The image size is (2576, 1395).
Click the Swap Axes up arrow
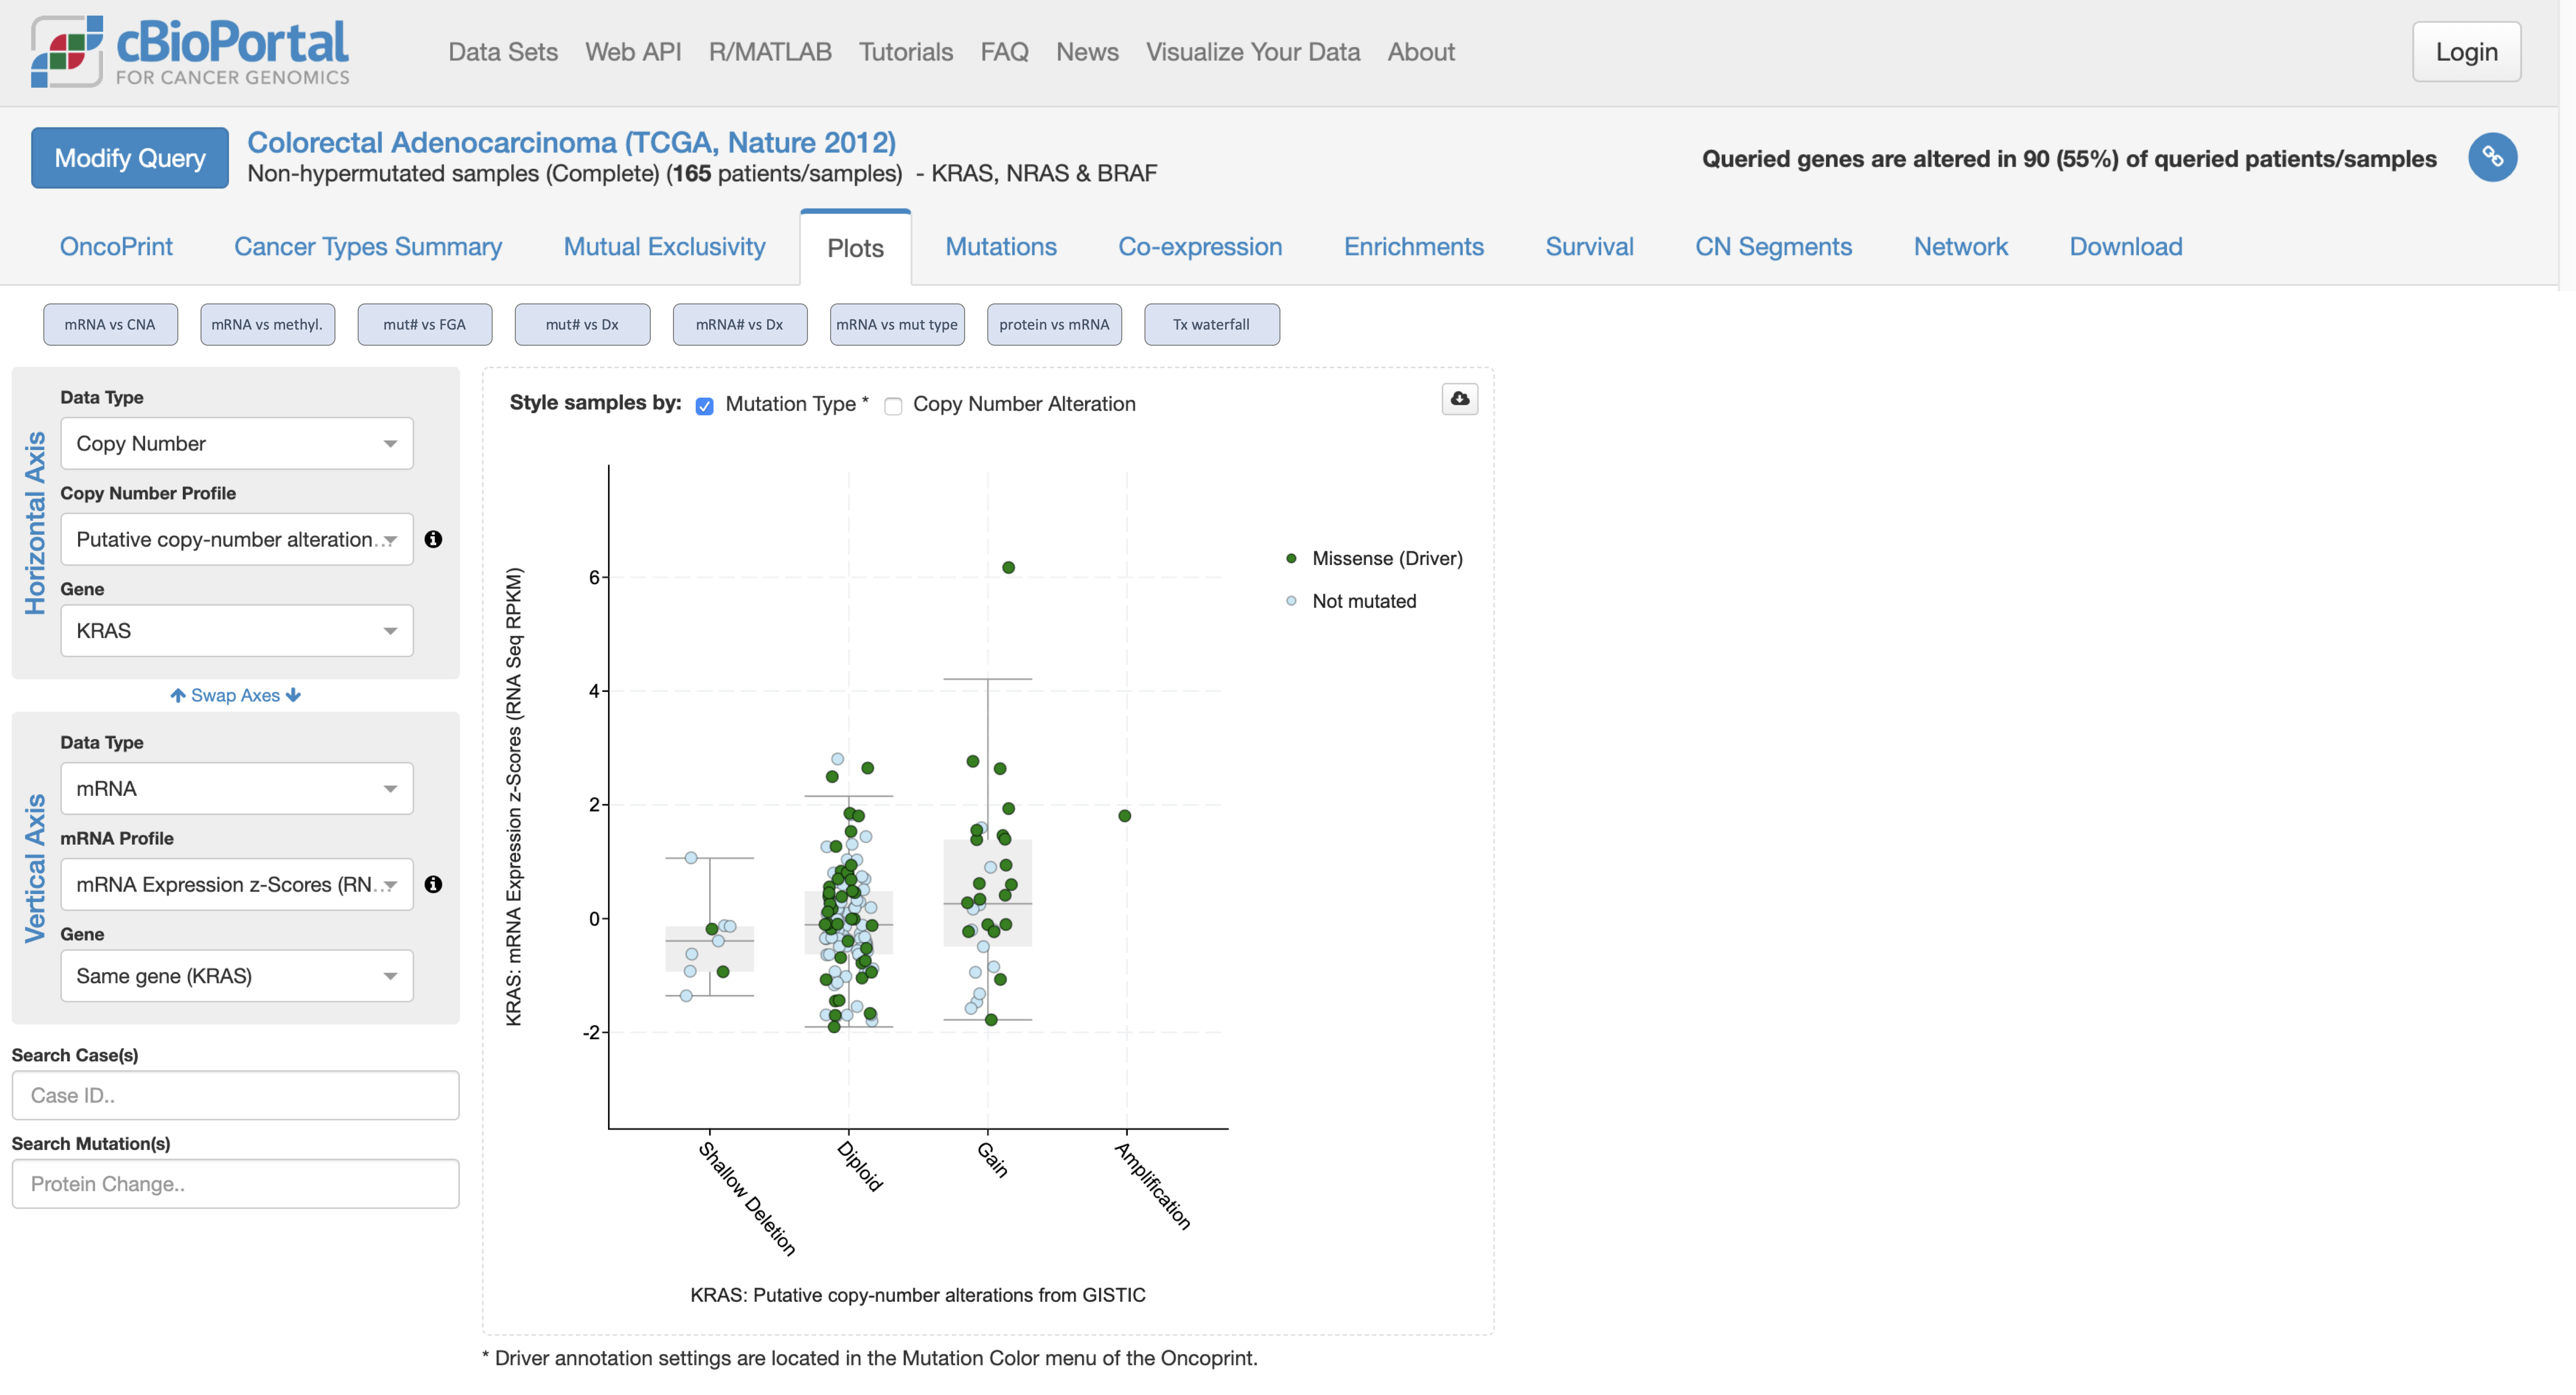pos(178,695)
